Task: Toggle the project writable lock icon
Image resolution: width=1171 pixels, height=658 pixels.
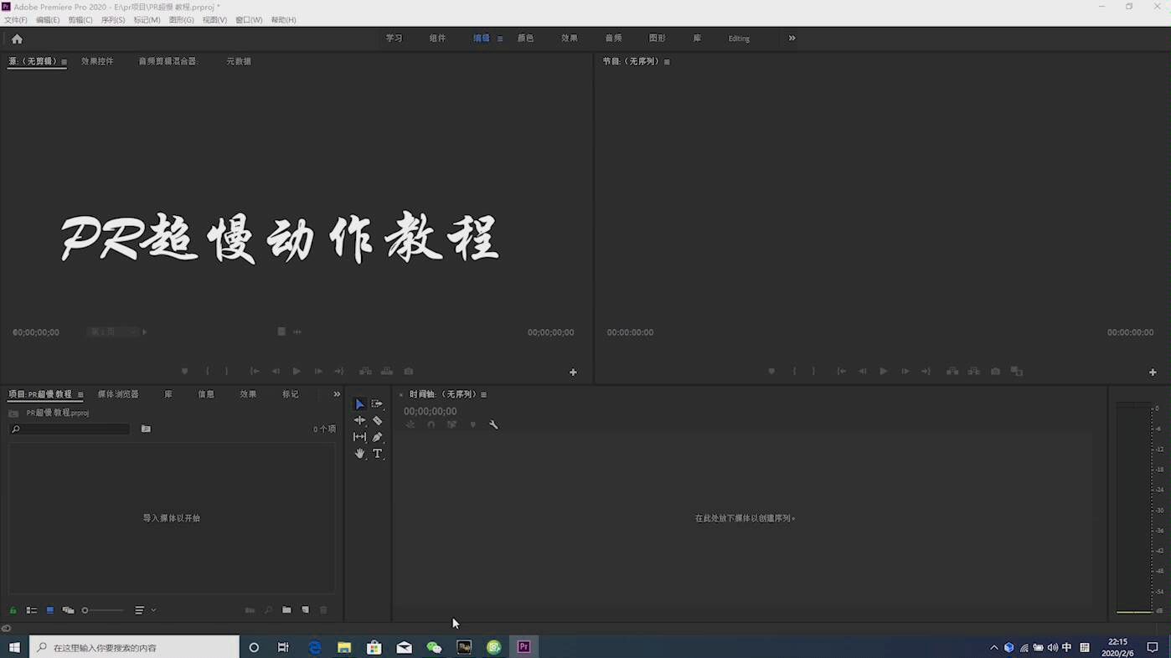Action: tap(13, 609)
